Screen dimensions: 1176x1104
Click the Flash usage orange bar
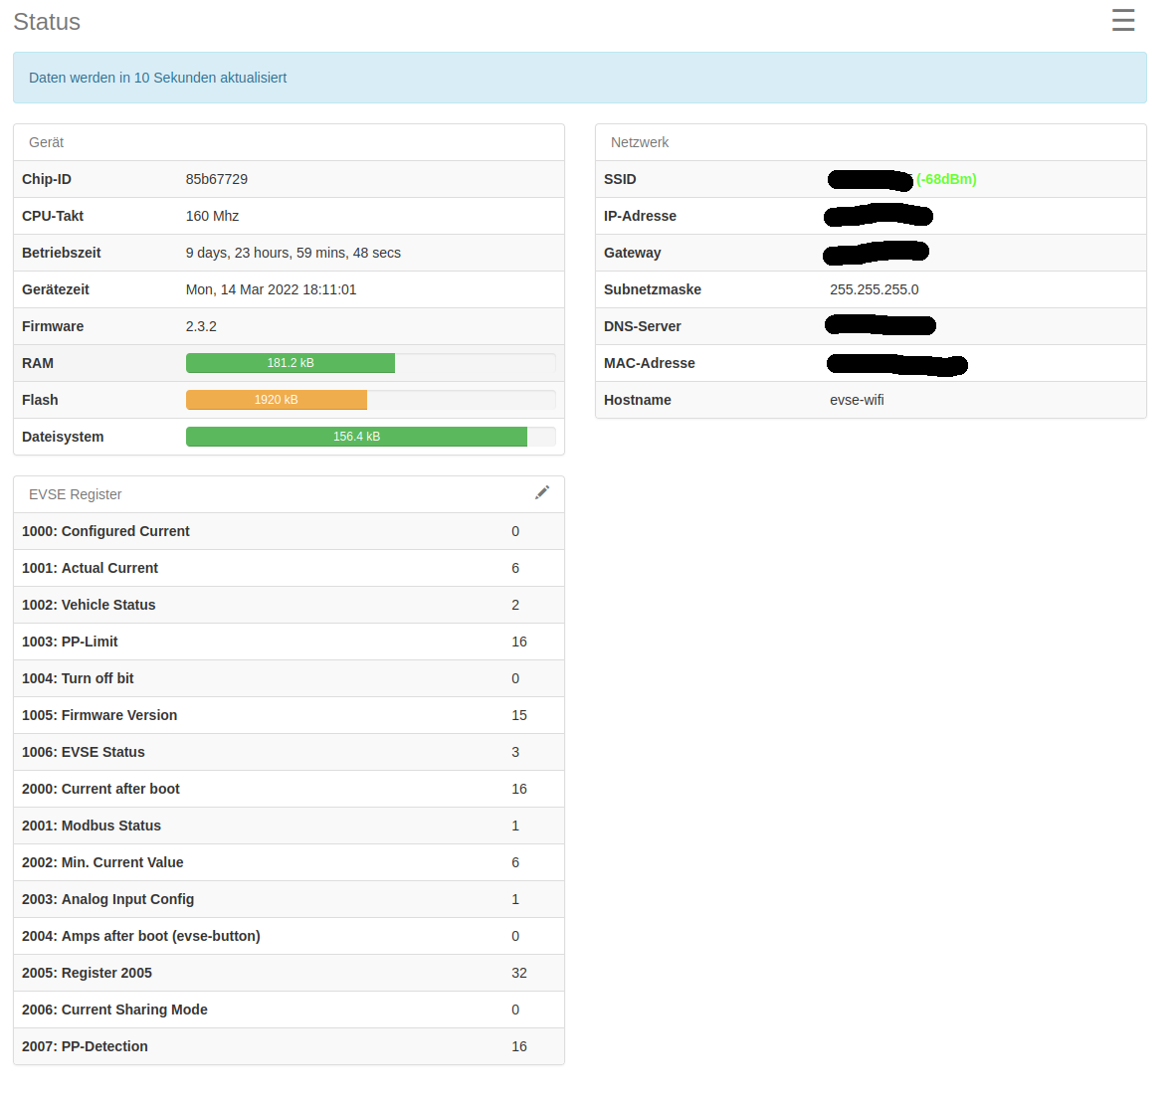pyautogui.click(x=277, y=400)
